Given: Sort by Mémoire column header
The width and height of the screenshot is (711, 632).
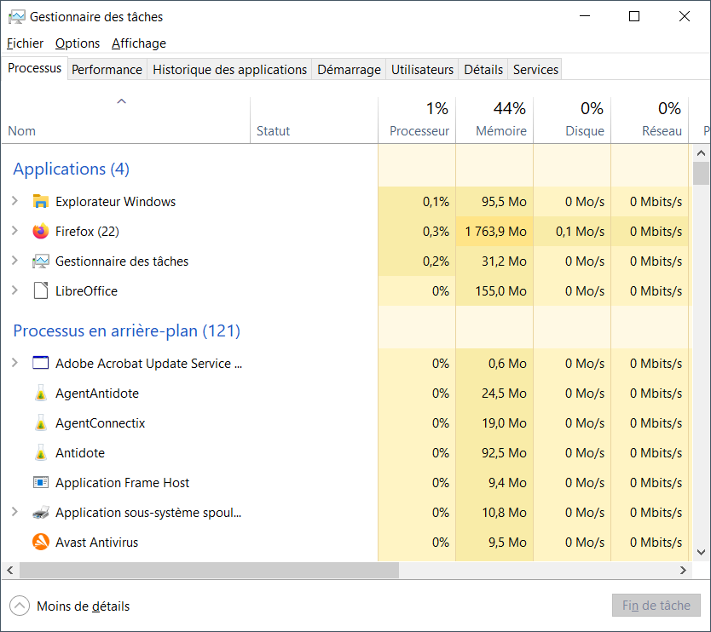Looking at the screenshot, I should pyautogui.click(x=494, y=120).
